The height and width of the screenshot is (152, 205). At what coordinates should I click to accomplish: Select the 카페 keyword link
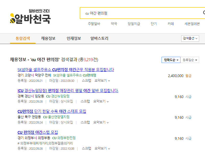170,24
